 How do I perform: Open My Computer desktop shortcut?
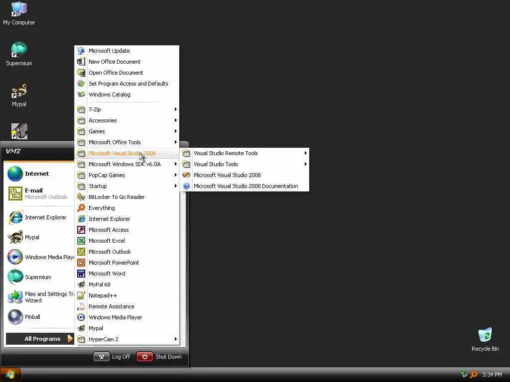coord(19,13)
